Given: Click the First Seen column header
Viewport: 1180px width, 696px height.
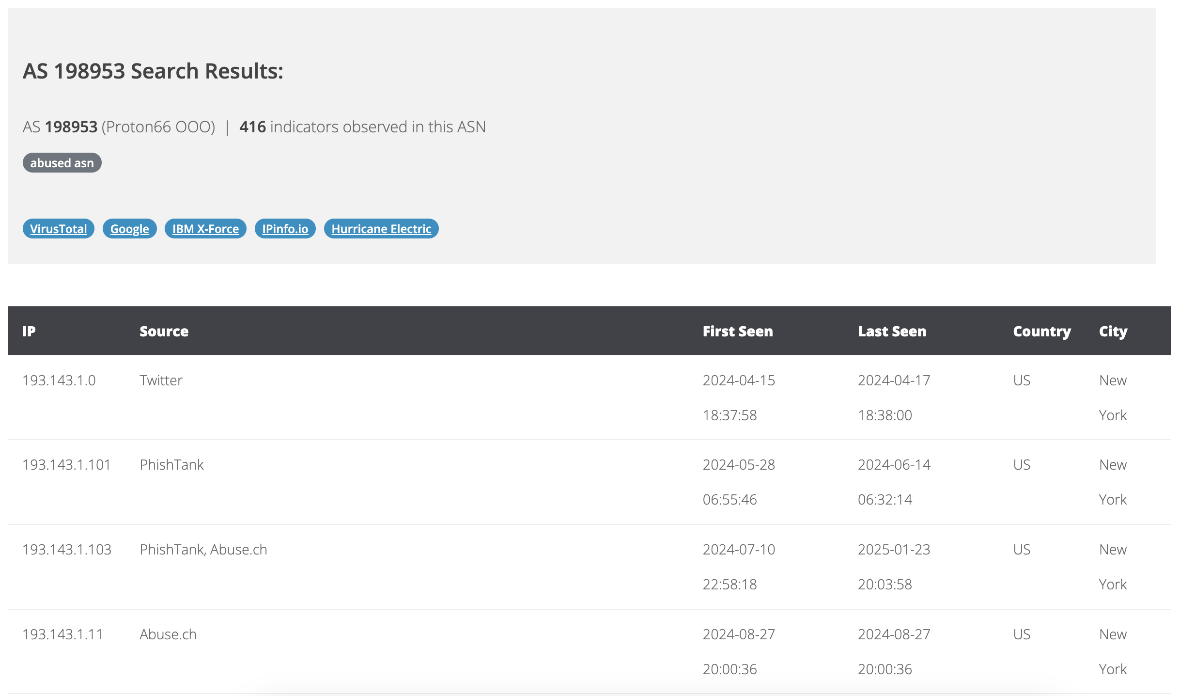Looking at the screenshot, I should tap(737, 331).
